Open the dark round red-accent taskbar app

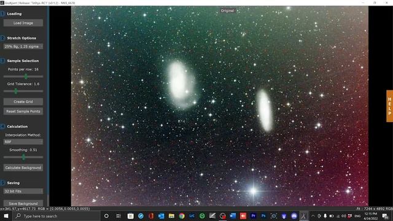222,216
